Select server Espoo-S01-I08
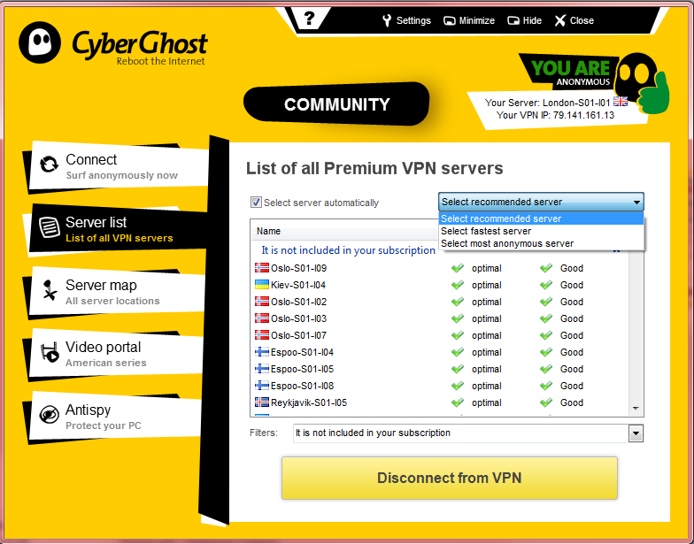 302,386
